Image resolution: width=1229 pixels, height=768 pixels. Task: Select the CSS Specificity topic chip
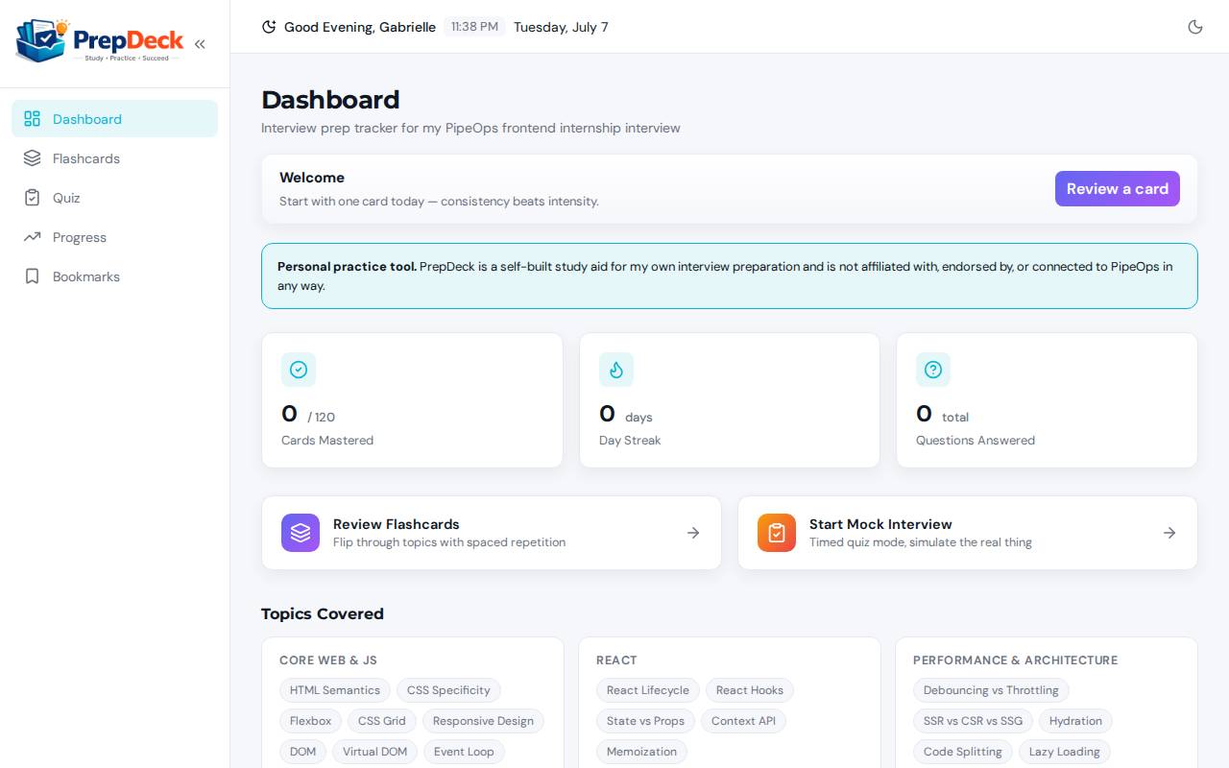[448, 690]
